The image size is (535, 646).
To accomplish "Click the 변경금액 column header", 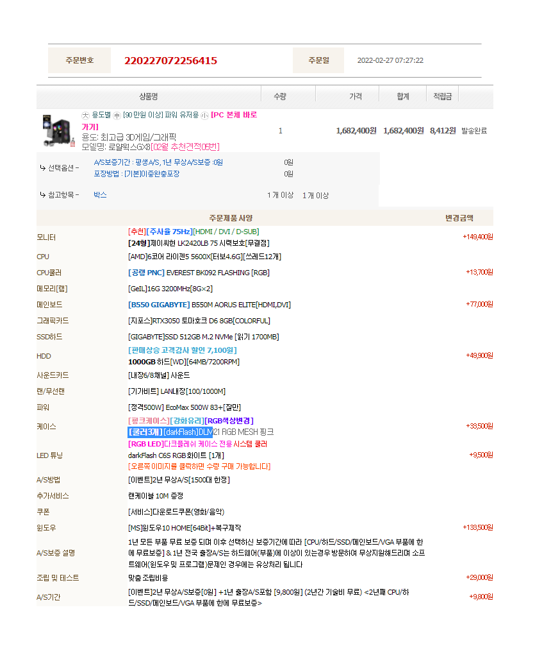I will tap(459, 218).
